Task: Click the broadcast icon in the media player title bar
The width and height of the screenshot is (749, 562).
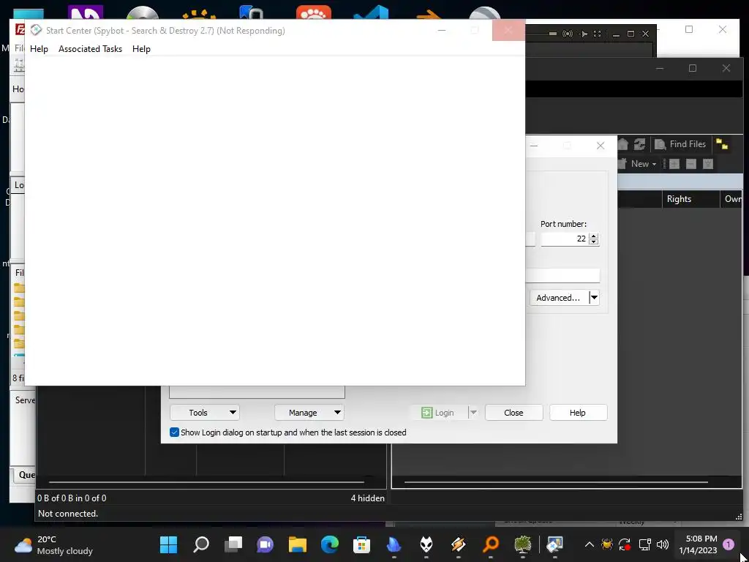Action: [568, 34]
